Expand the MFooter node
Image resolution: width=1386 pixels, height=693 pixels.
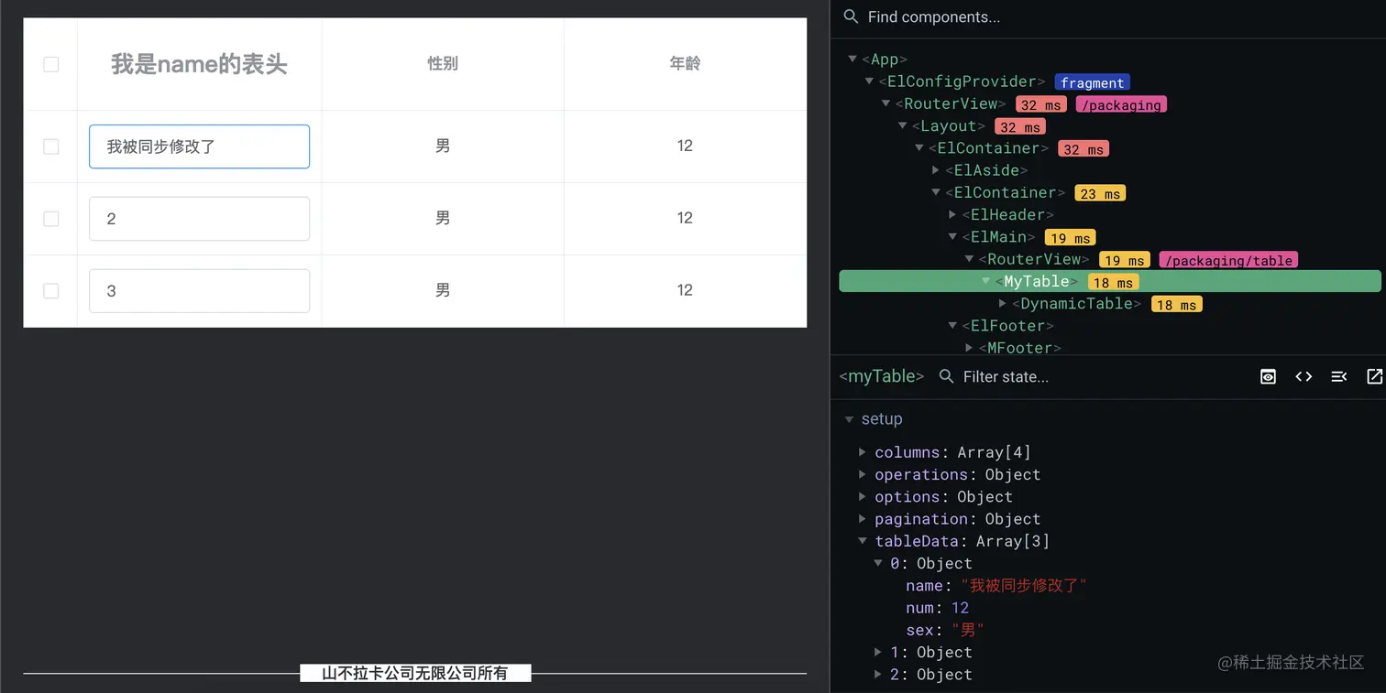[970, 348]
